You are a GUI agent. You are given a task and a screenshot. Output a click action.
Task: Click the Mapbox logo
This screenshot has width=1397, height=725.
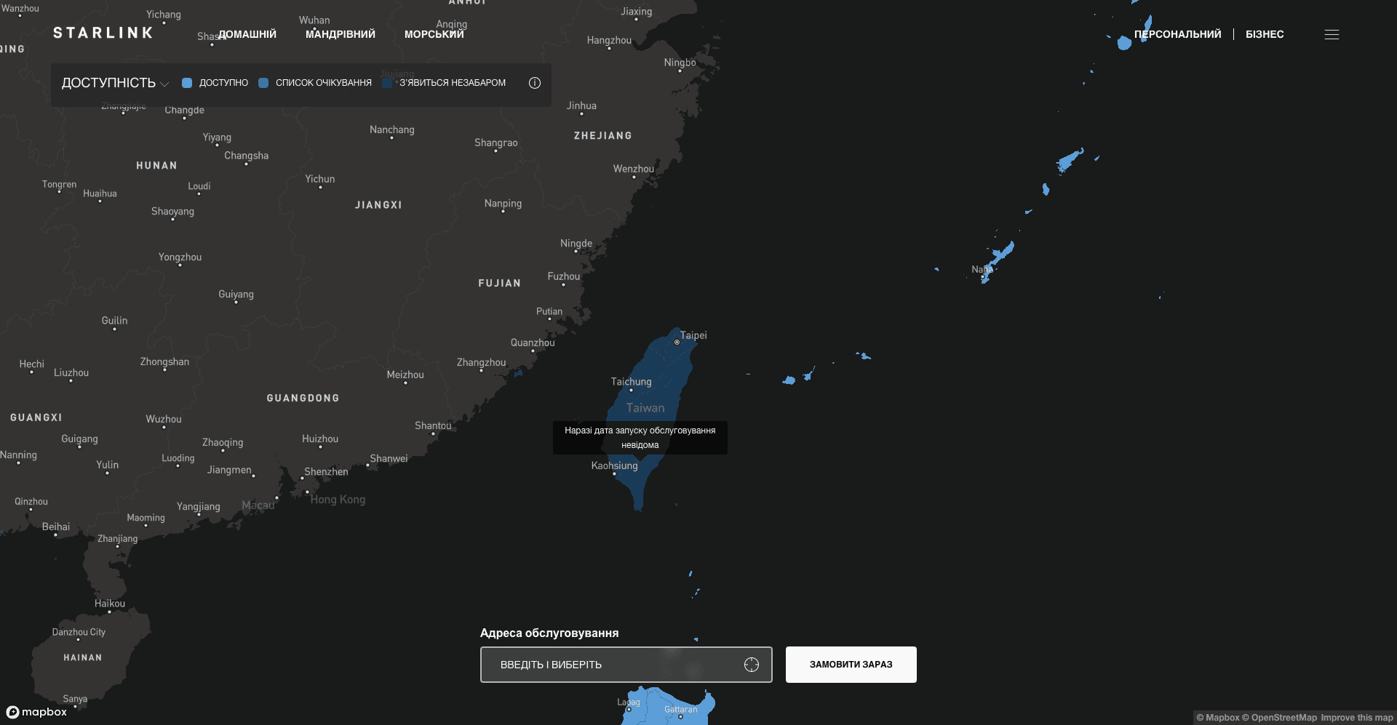click(36, 712)
